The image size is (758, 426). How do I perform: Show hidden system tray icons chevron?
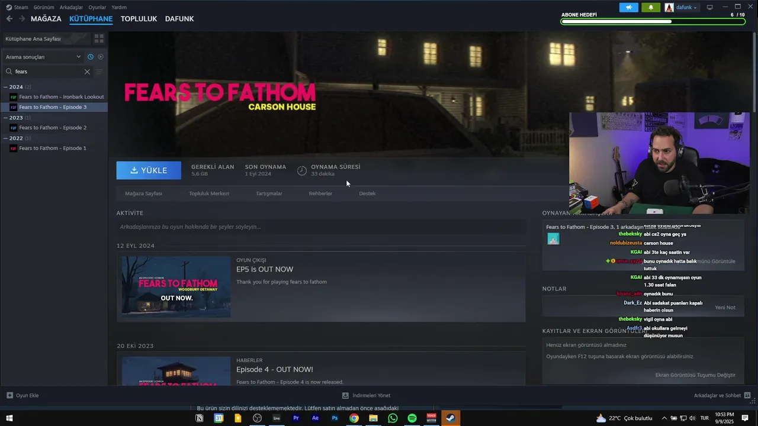(664, 418)
